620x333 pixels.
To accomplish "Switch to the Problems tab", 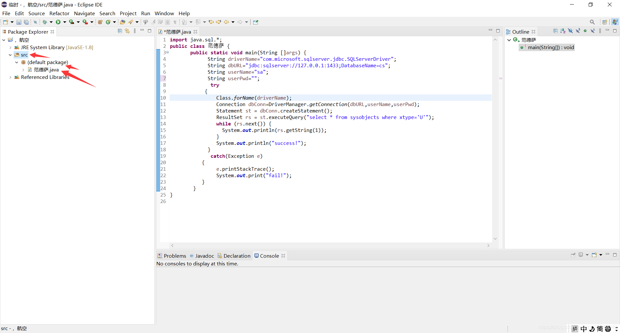I will (x=172, y=256).
